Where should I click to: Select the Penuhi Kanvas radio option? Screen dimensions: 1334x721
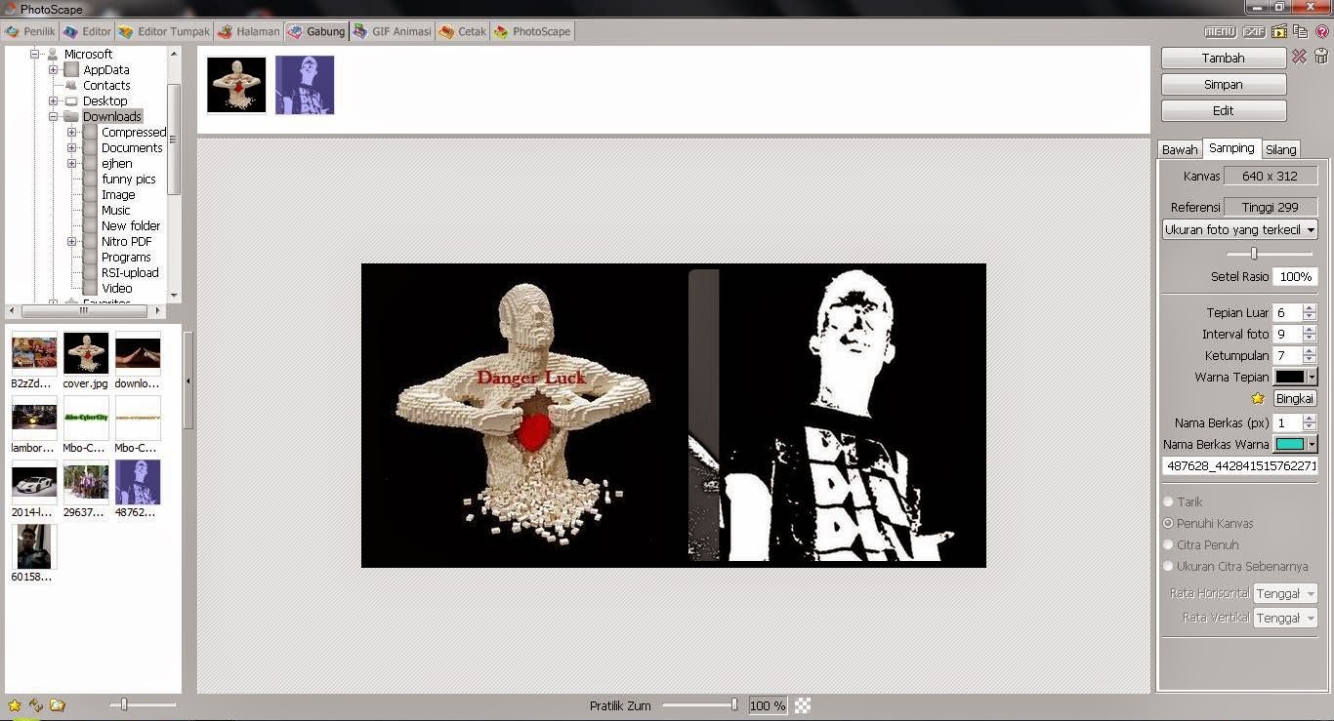point(1168,523)
